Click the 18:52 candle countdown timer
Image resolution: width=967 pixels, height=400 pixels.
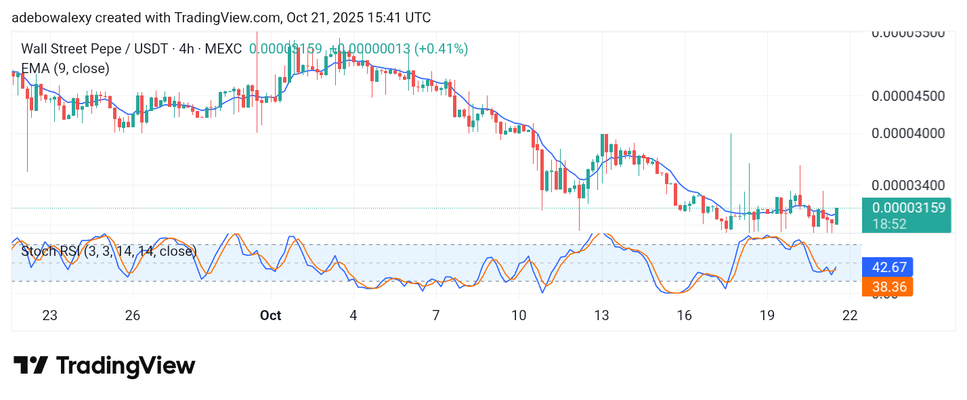[889, 223]
